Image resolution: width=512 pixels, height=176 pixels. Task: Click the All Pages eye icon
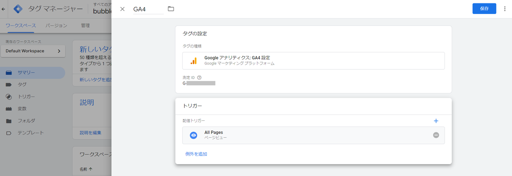click(x=193, y=135)
